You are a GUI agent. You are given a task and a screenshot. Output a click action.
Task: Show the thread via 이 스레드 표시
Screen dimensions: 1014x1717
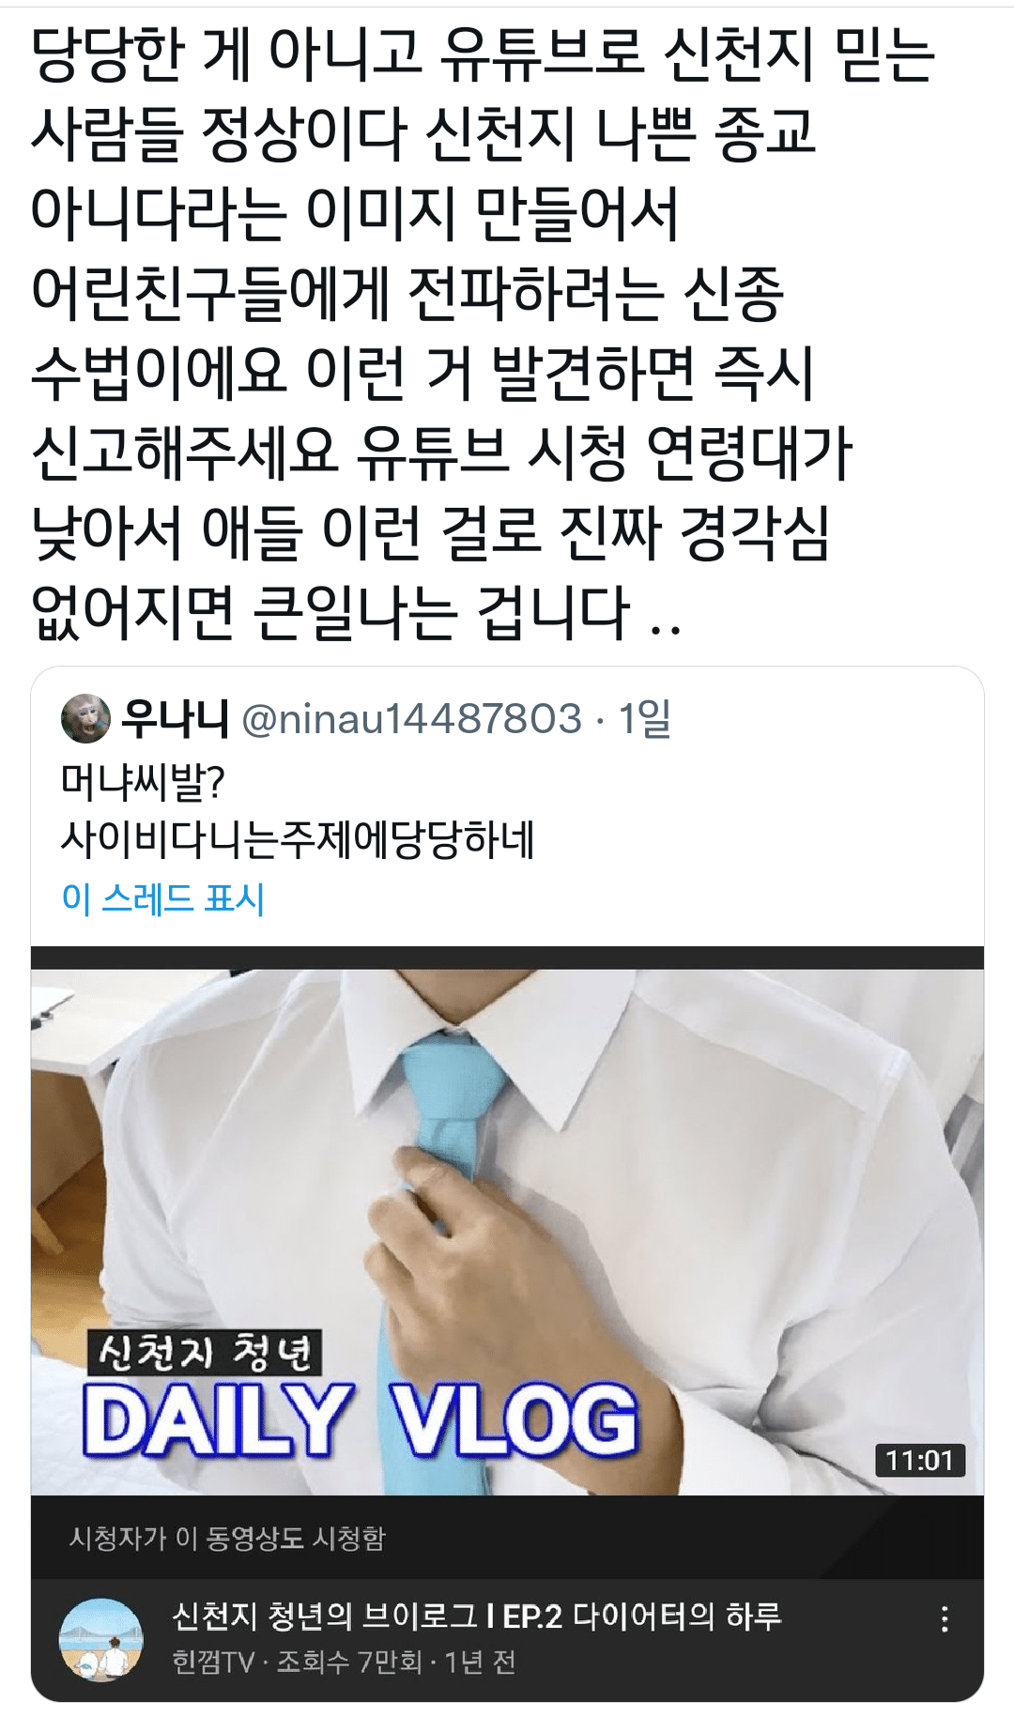163,898
